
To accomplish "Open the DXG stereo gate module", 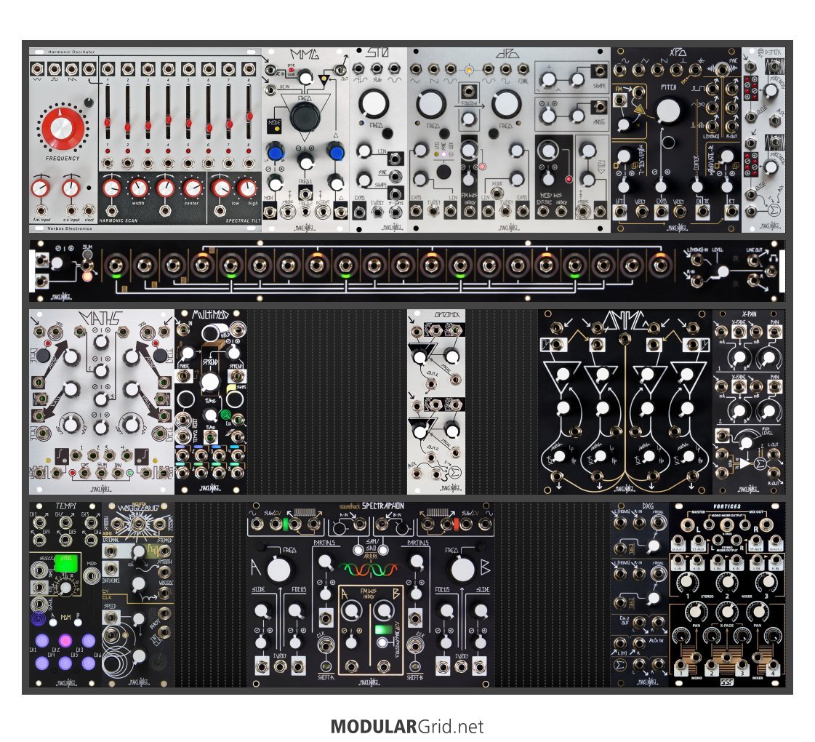I will pyautogui.click(x=639, y=594).
